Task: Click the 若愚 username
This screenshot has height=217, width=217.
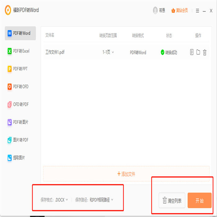Action: click(x=162, y=10)
